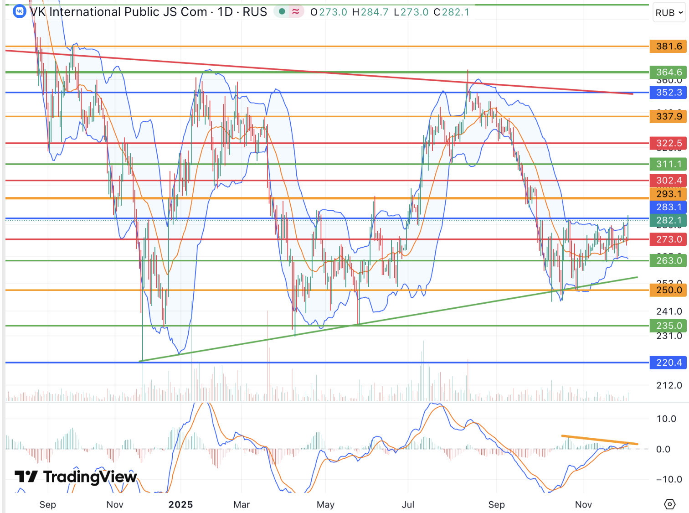Click the pink approximate-data indicator icon
Image resolution: width=689 pixels, height=513 pixels.
click(296, 12)
